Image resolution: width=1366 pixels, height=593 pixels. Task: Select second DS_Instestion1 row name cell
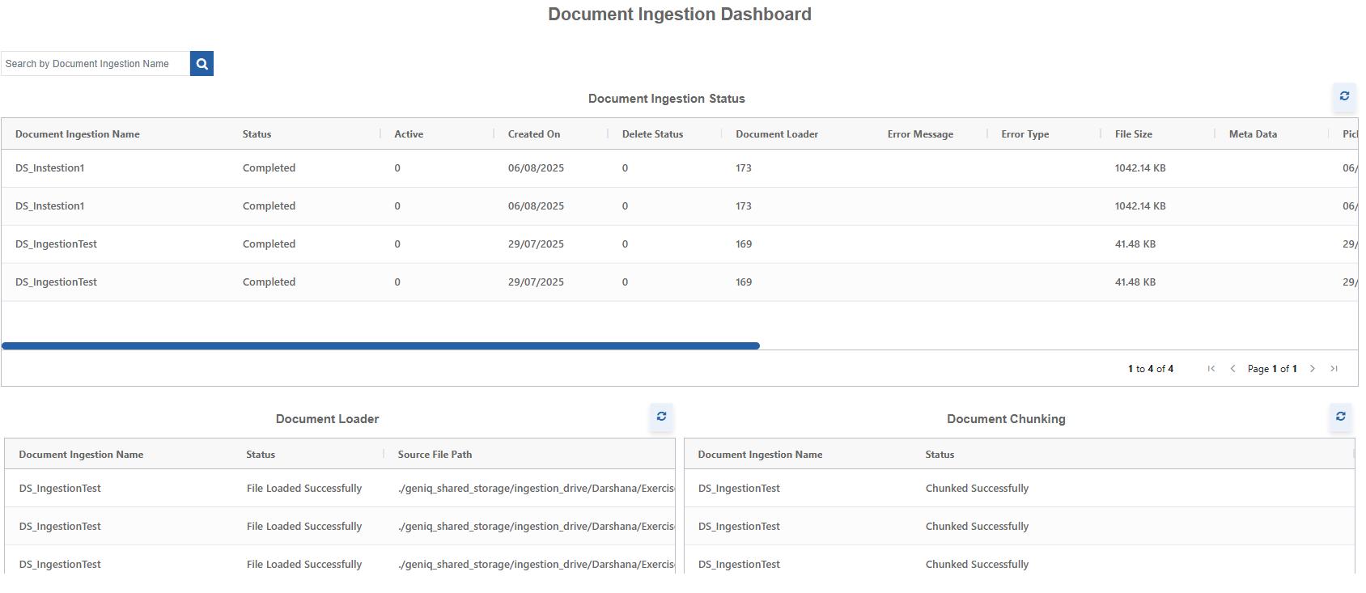pos(50,206)
